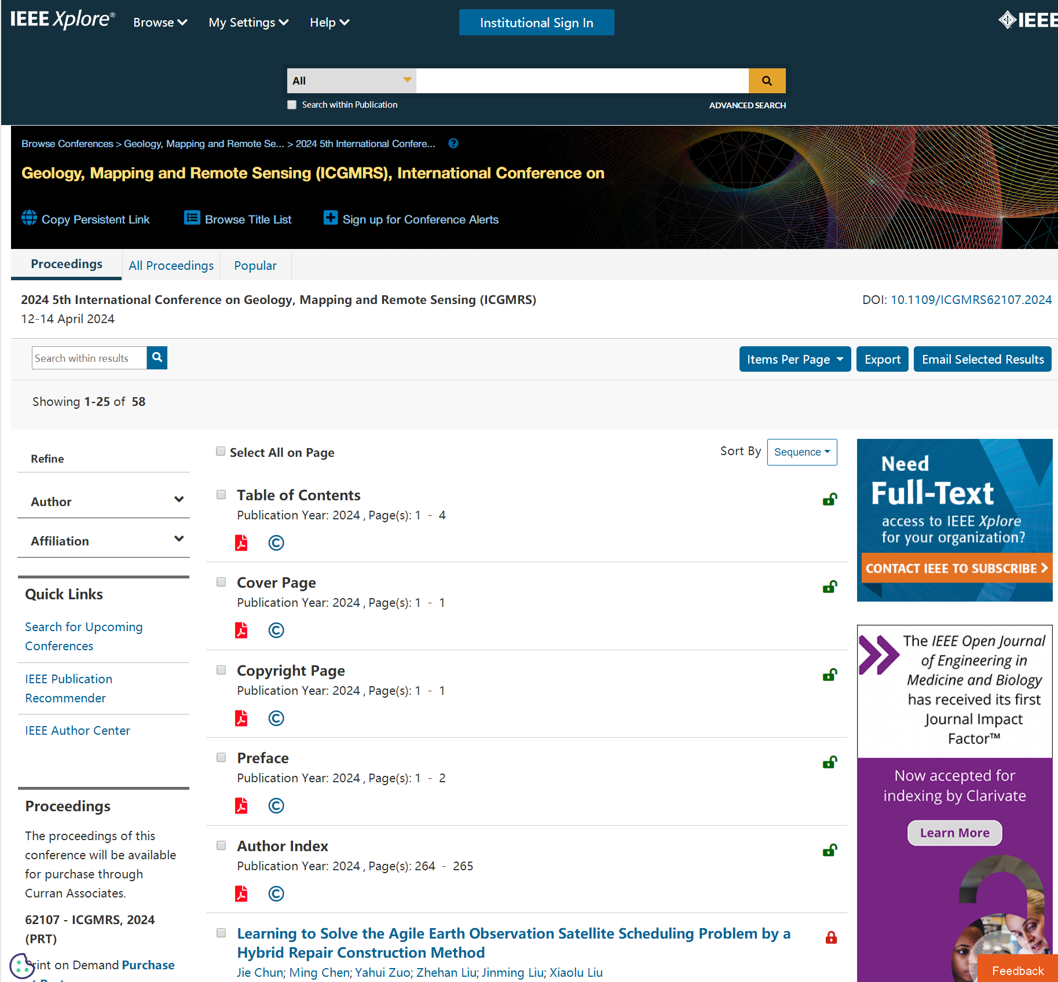
Task: Click the orange search magnifier button
Action: (x=767, y=80)
